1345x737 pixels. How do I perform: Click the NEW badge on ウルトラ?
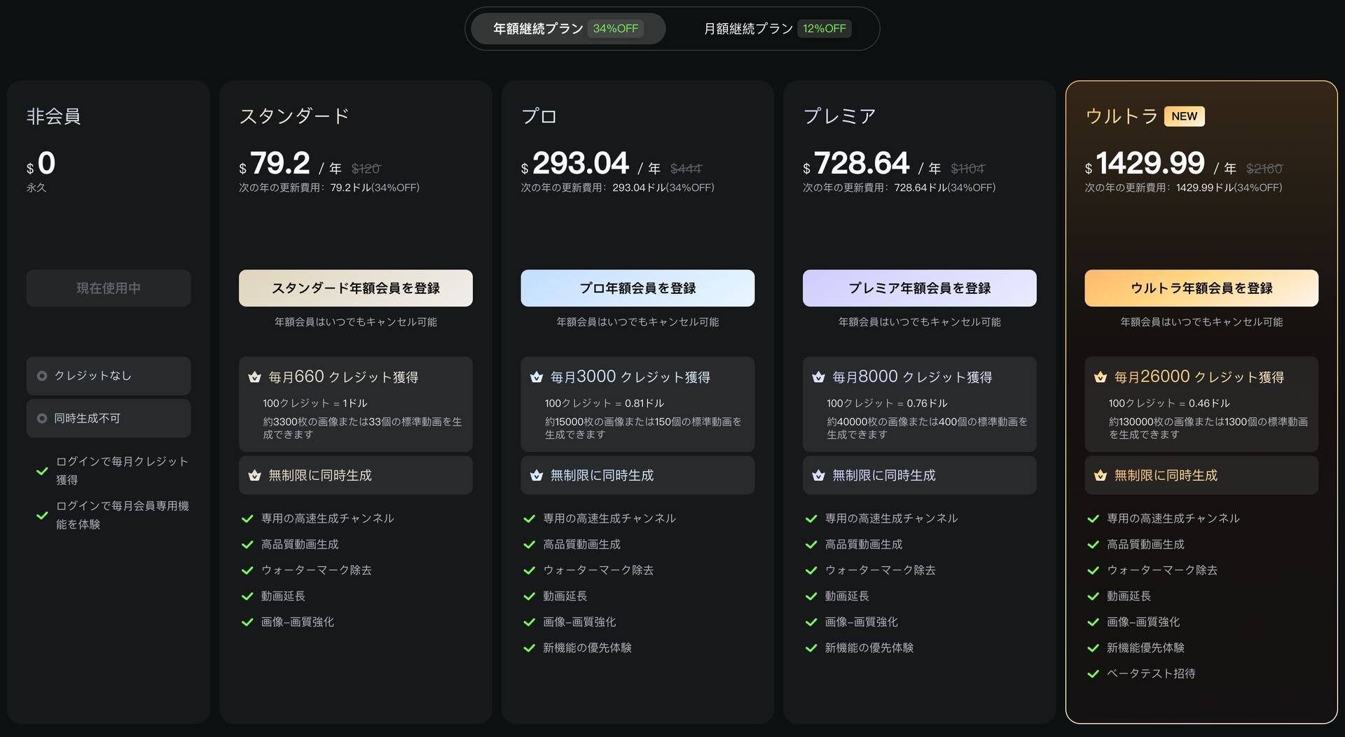(1184, 116)
